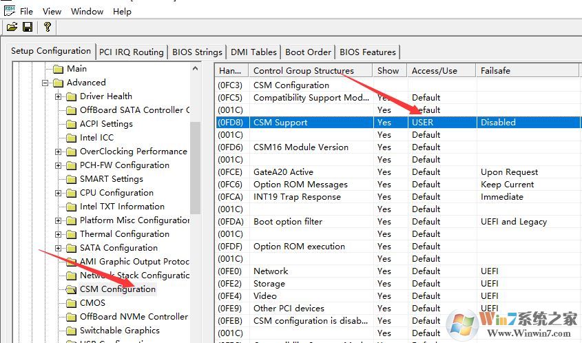Open the Window menu
The image size is (582, 343).
pyautogui.click(x=87, y=11)
